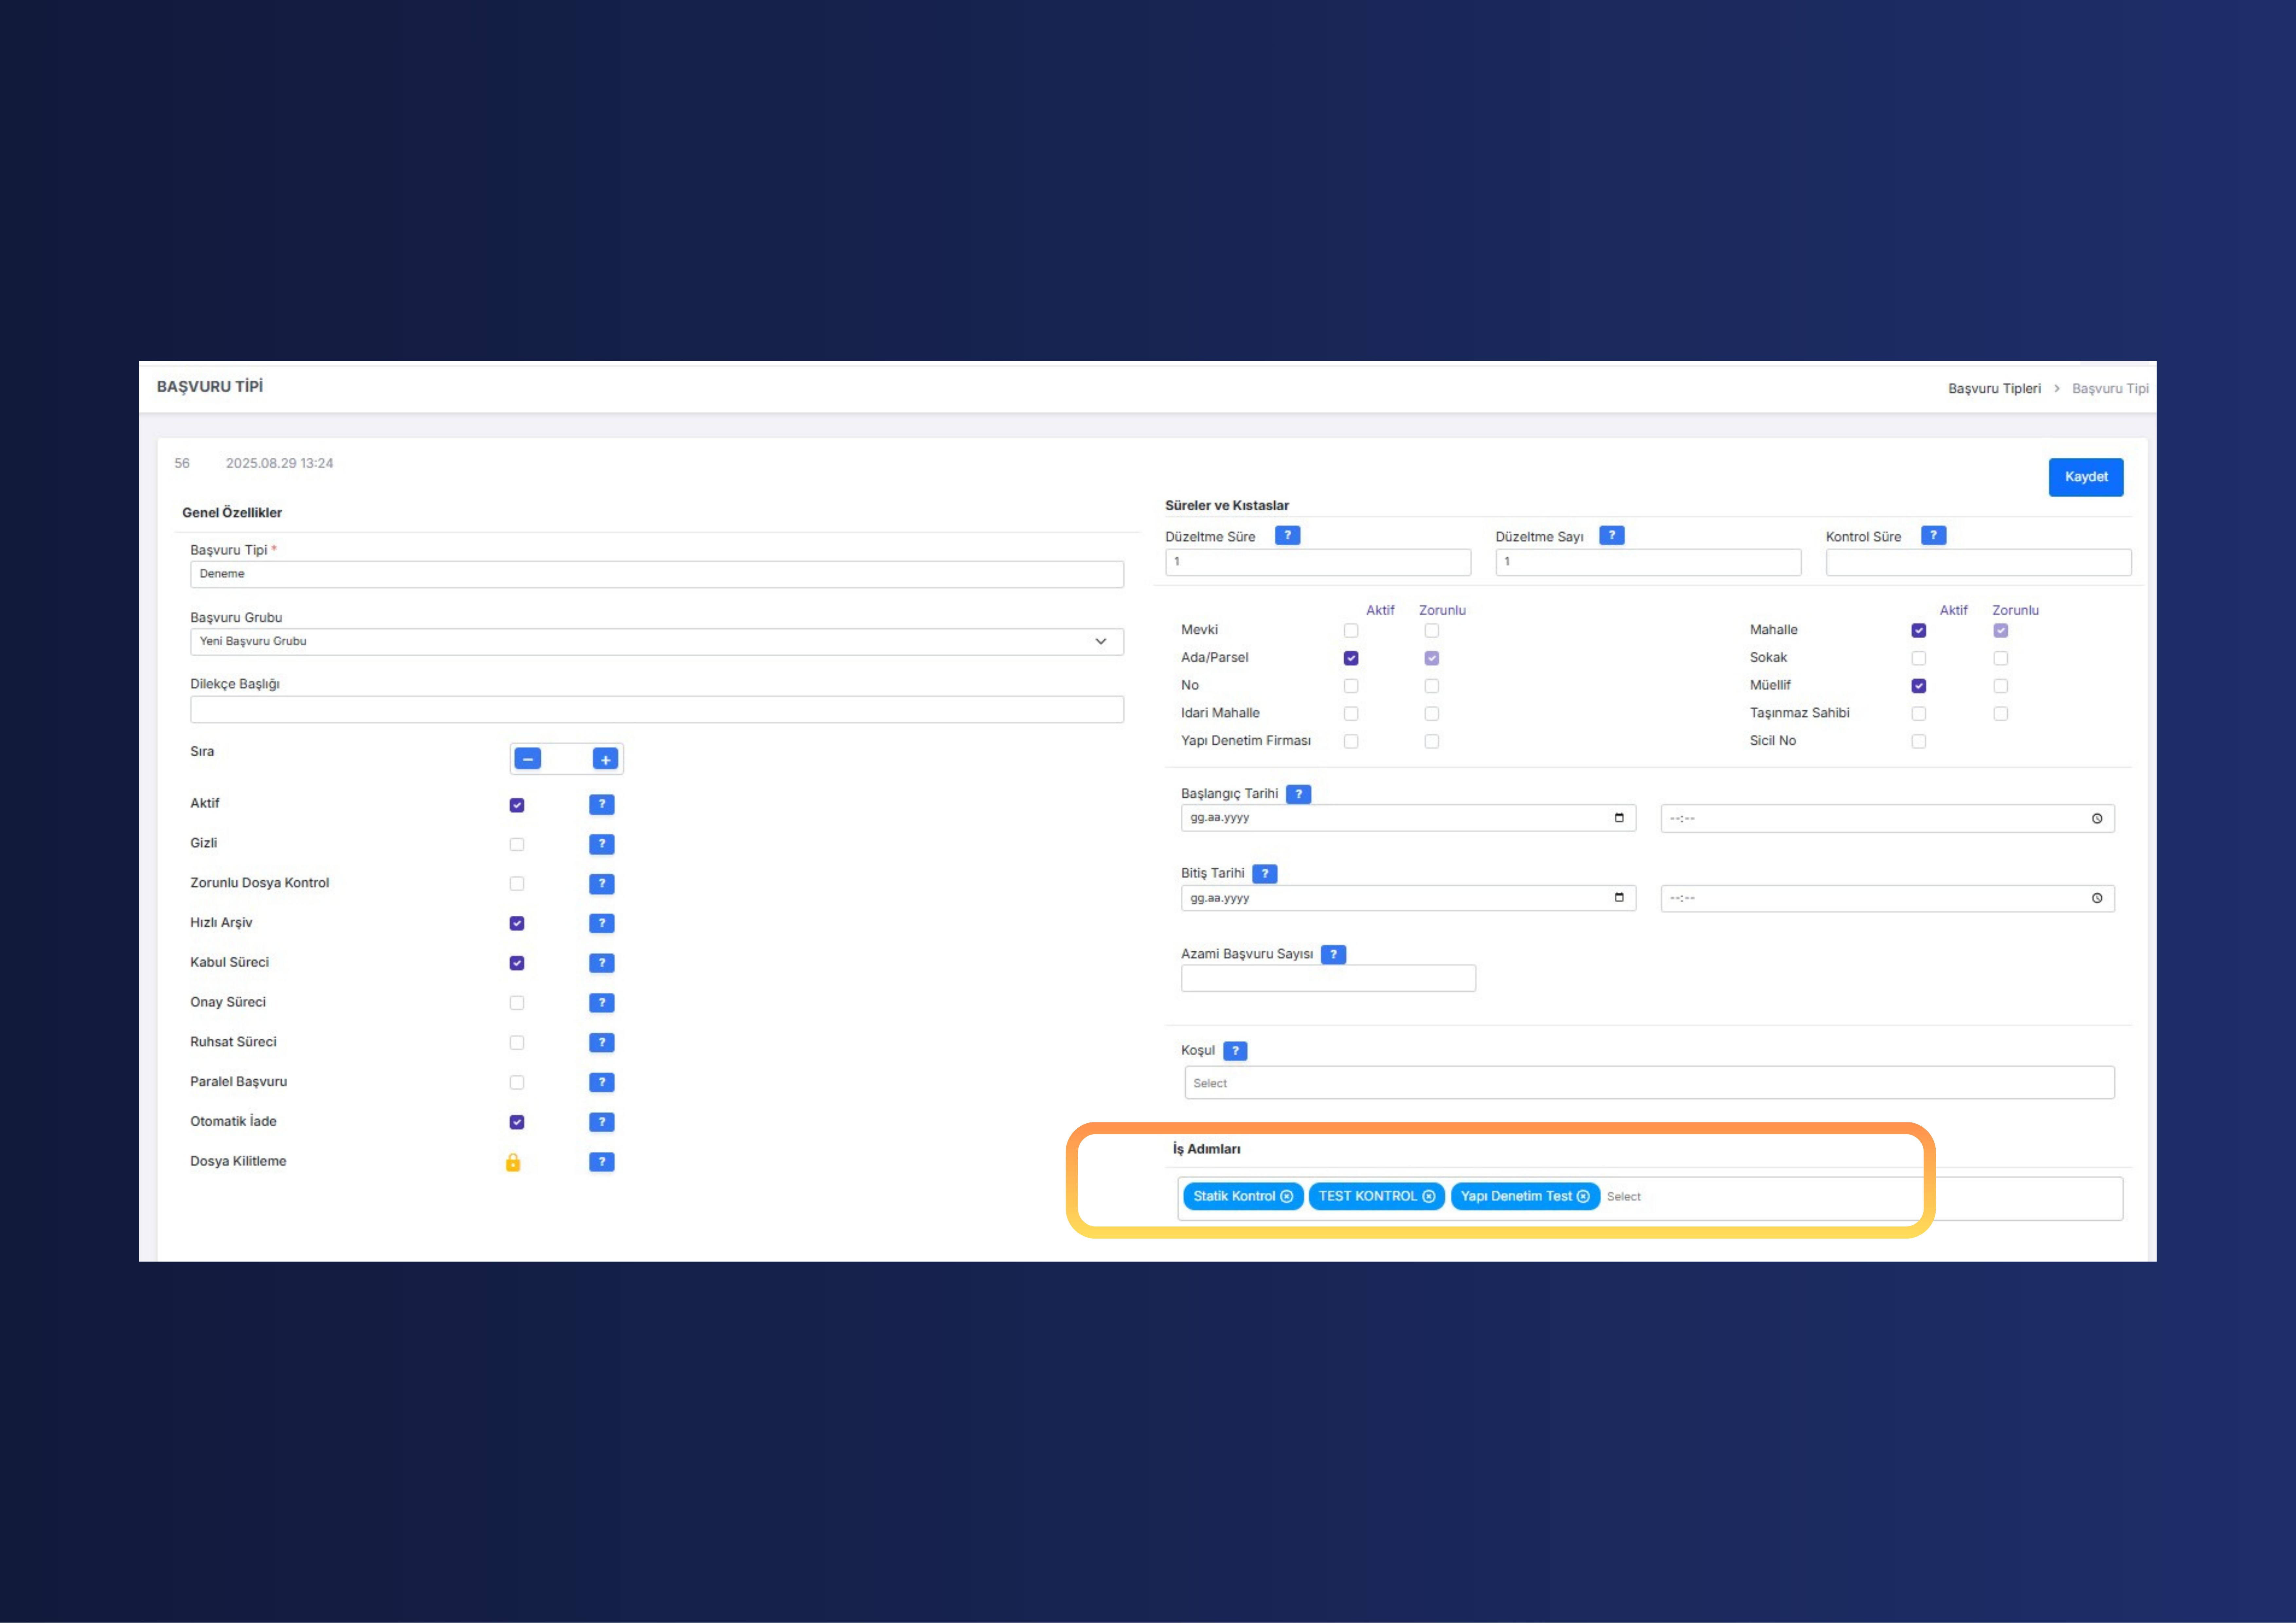
Task: Open the clock picker for Bitiş time
Action: point(2097,898)
